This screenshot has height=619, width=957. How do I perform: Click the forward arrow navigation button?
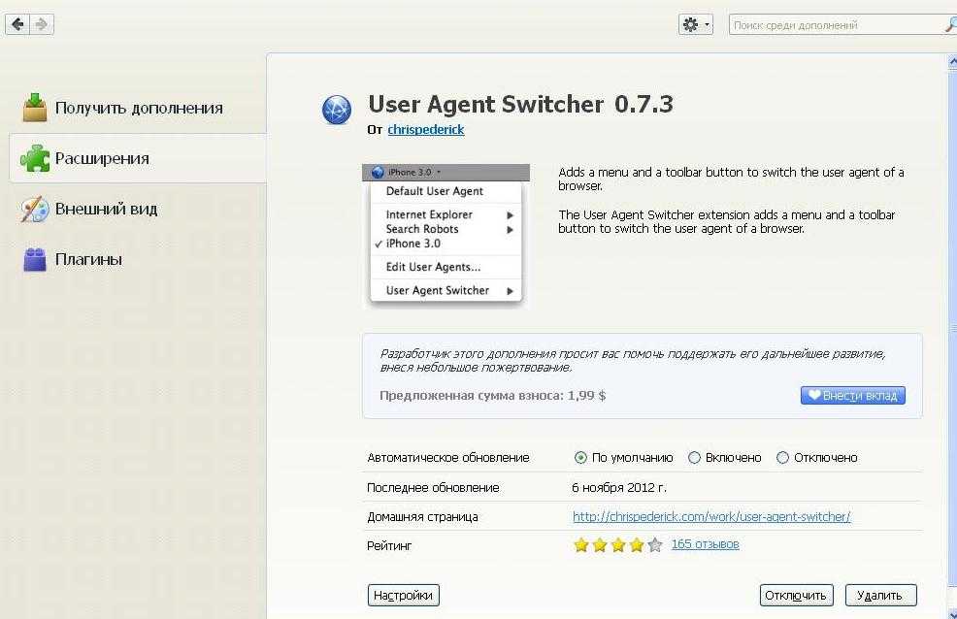(x=42, y=24)
